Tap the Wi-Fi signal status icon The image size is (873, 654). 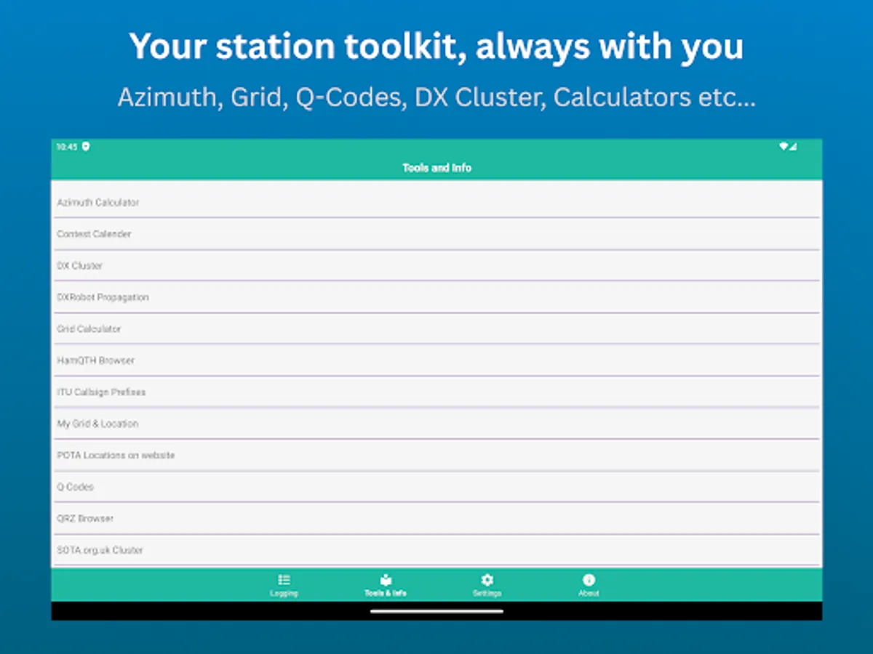[x=784, y=147]
